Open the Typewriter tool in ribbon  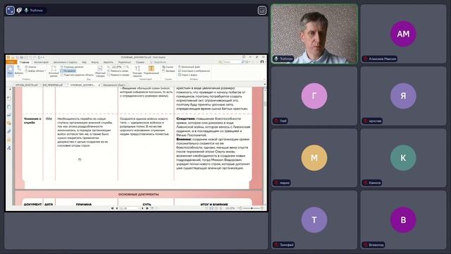click(137, 71)
